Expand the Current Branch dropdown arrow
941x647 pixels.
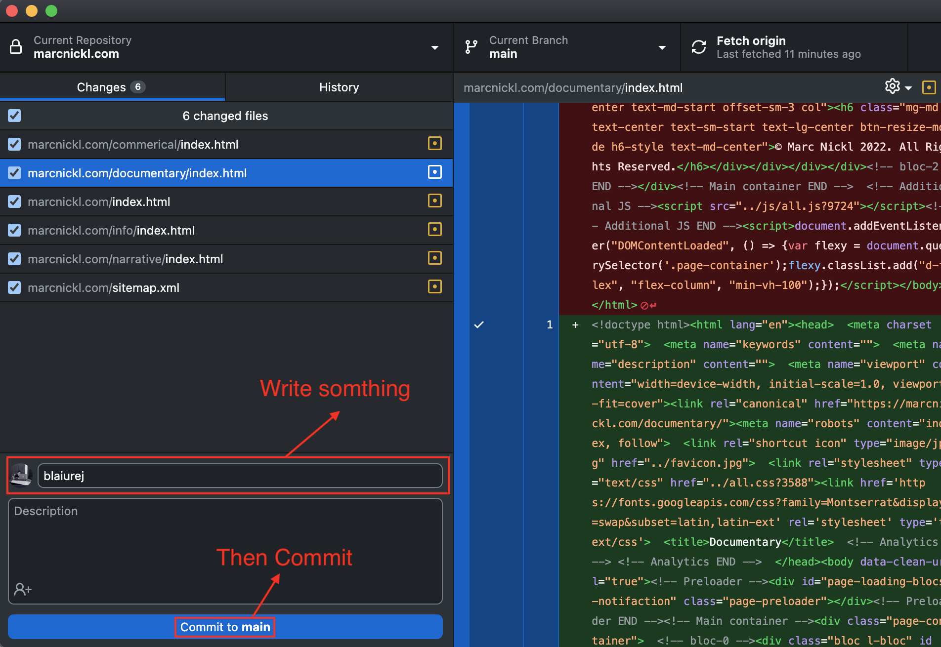[662, 47]
